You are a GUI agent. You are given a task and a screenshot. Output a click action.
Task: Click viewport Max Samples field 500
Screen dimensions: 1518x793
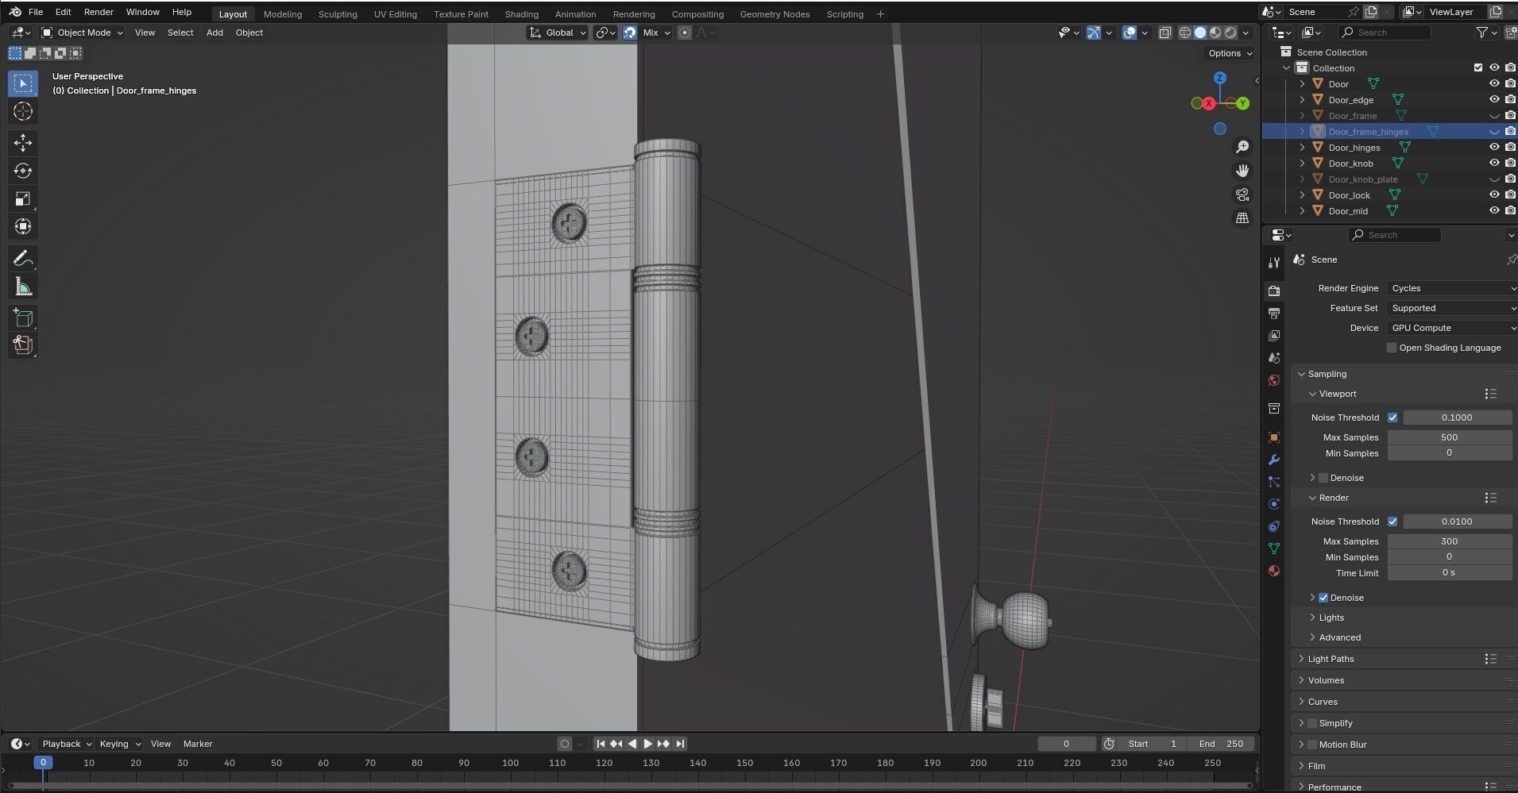[x=1449, y=437]
